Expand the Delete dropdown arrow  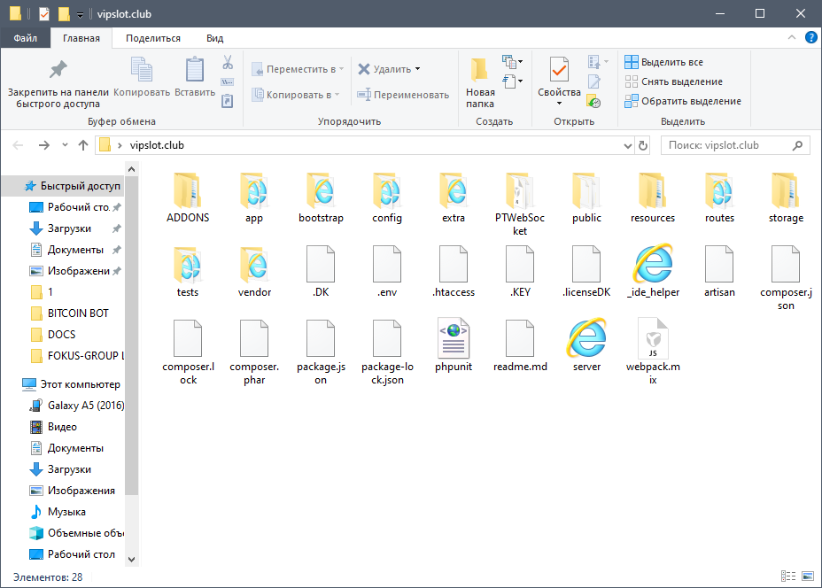(418, 69)
